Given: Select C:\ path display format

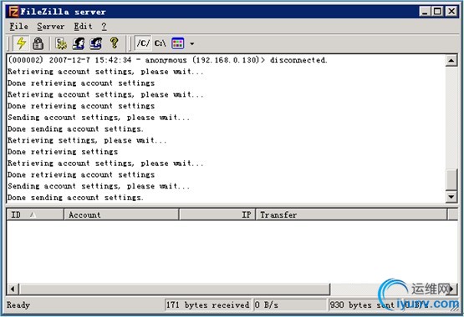Looking at the screenshot, I should point(160,43).
